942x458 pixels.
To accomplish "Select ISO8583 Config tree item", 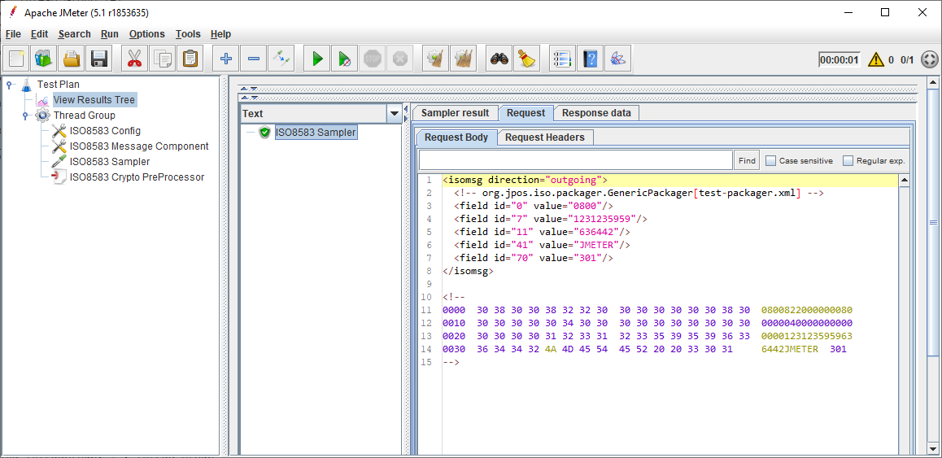I will (105, 131).
